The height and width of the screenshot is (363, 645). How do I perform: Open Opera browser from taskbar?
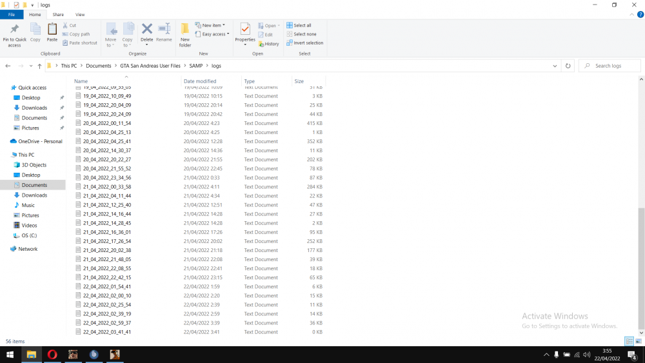(x=52, y=355)
